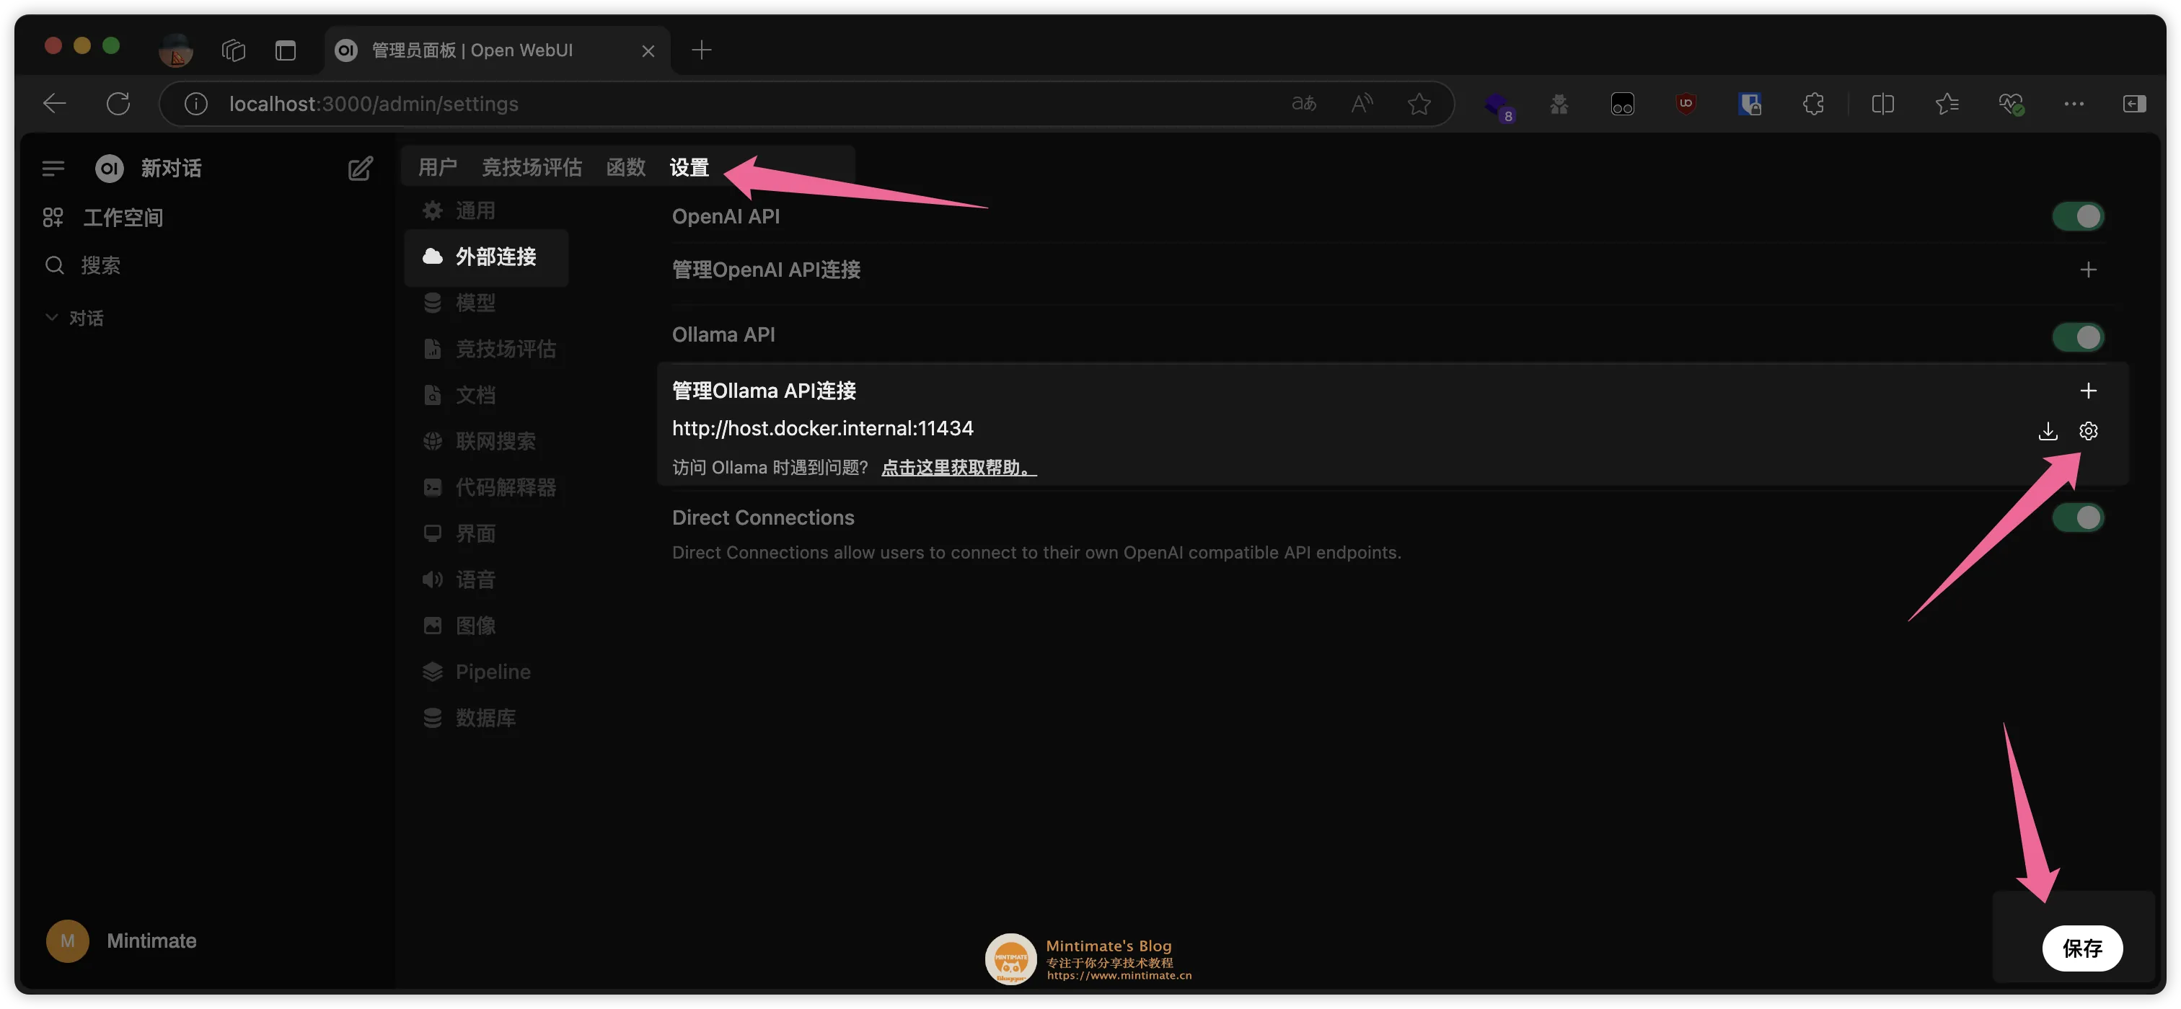The height and width of the screenshot is (1009, 2181).
Task: Disable the Ollama API switch
Action: (x=2078, y=337)
